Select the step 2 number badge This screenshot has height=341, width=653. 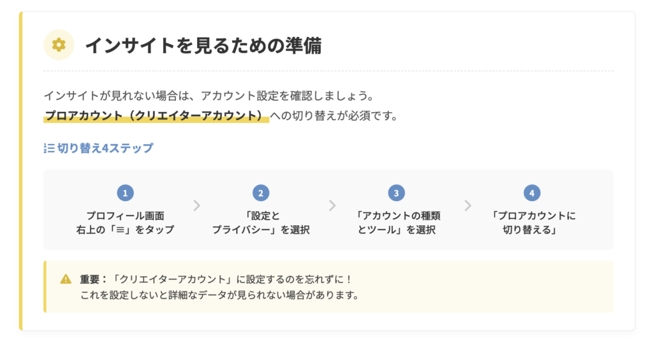click(260, 193)
